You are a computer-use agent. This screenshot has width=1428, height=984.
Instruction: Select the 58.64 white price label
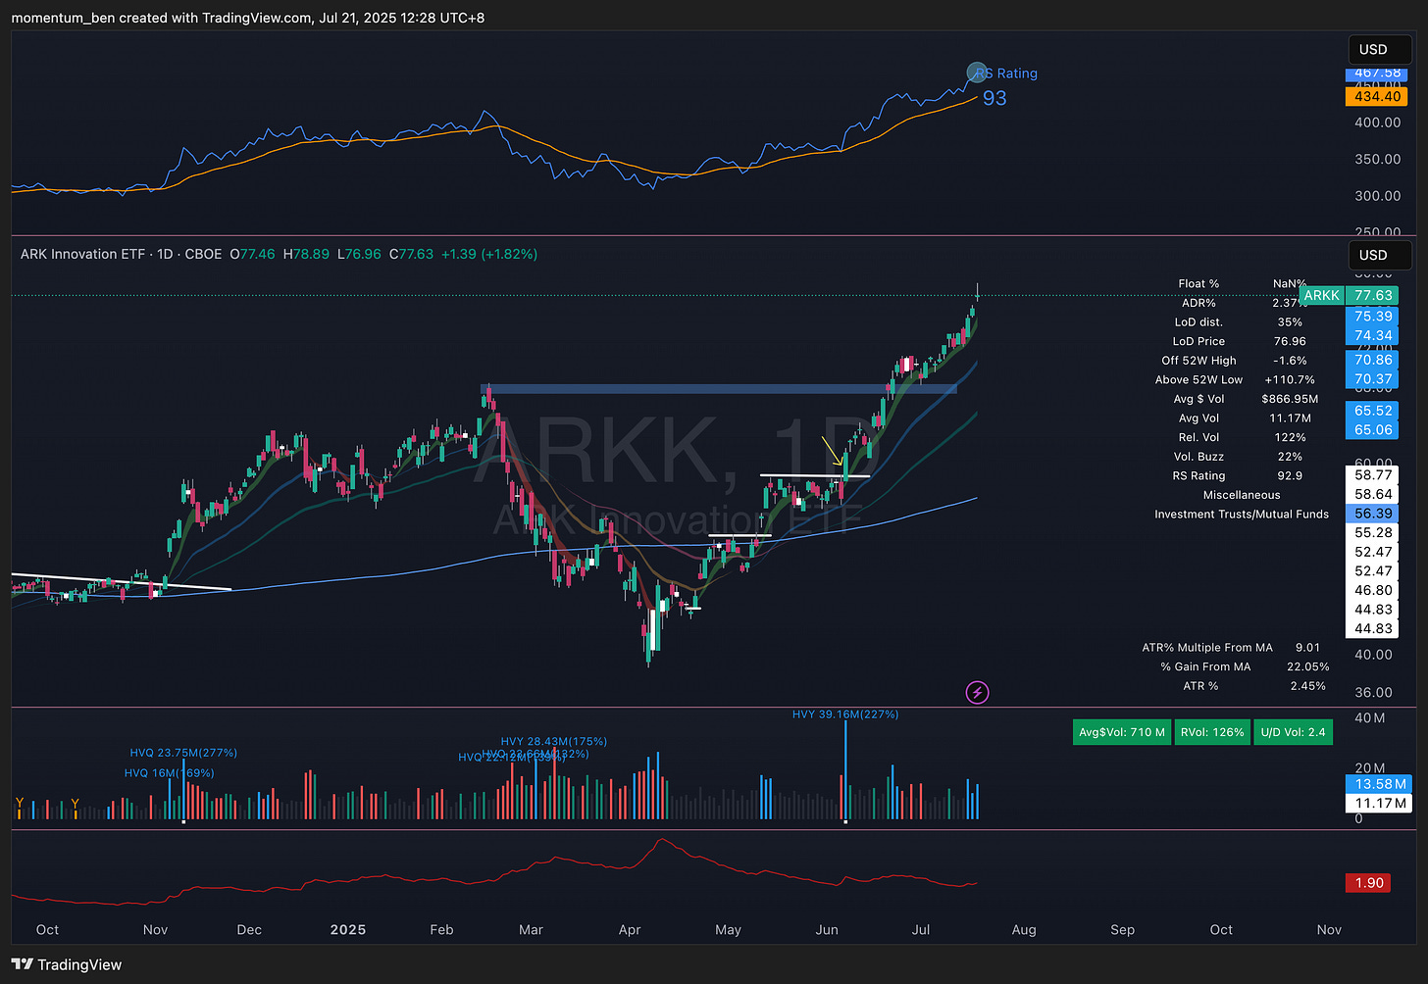coord(1373,494)
